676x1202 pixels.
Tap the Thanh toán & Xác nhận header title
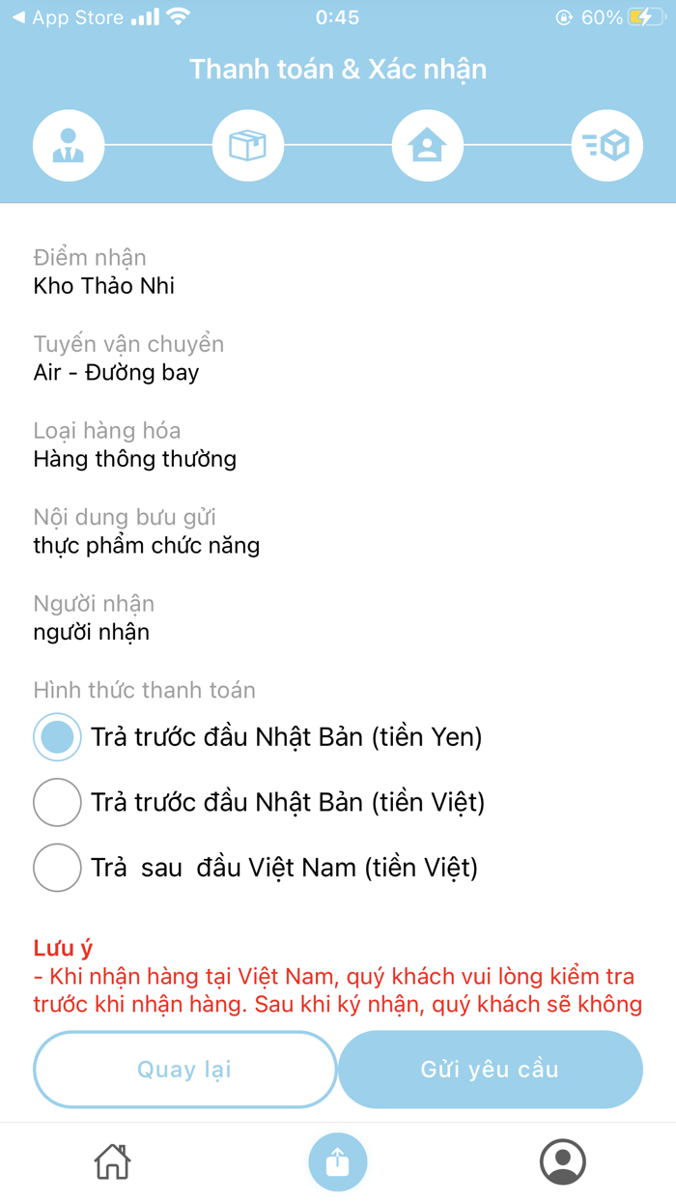click(x=338, y=69)
